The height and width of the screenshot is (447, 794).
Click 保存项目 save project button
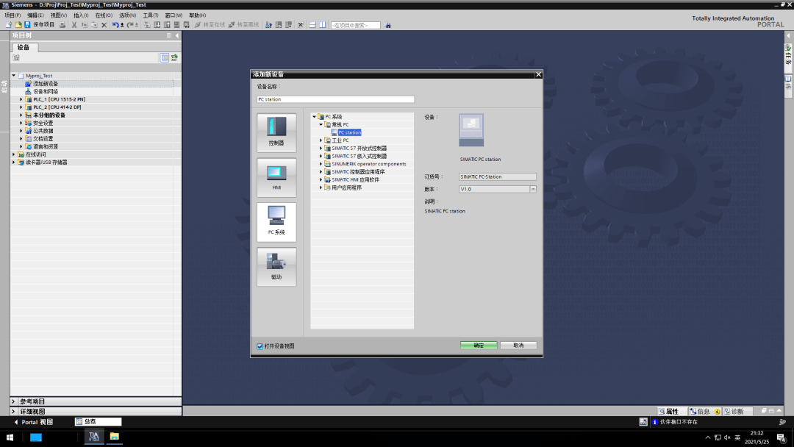coord(40,25)
